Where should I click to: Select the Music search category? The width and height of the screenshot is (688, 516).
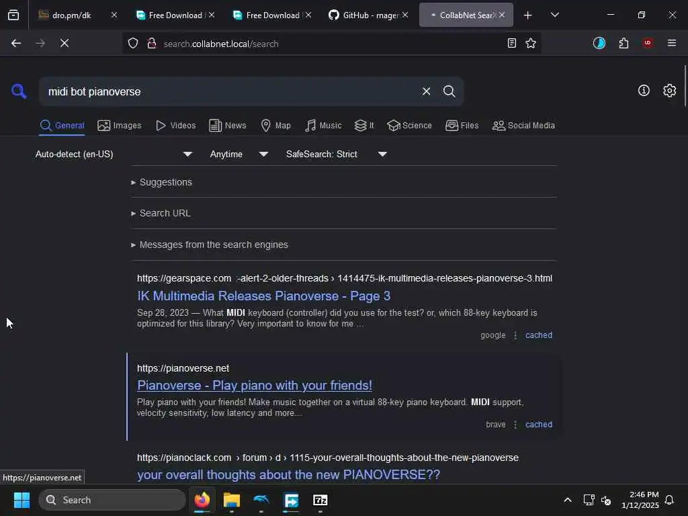(323, 126)
